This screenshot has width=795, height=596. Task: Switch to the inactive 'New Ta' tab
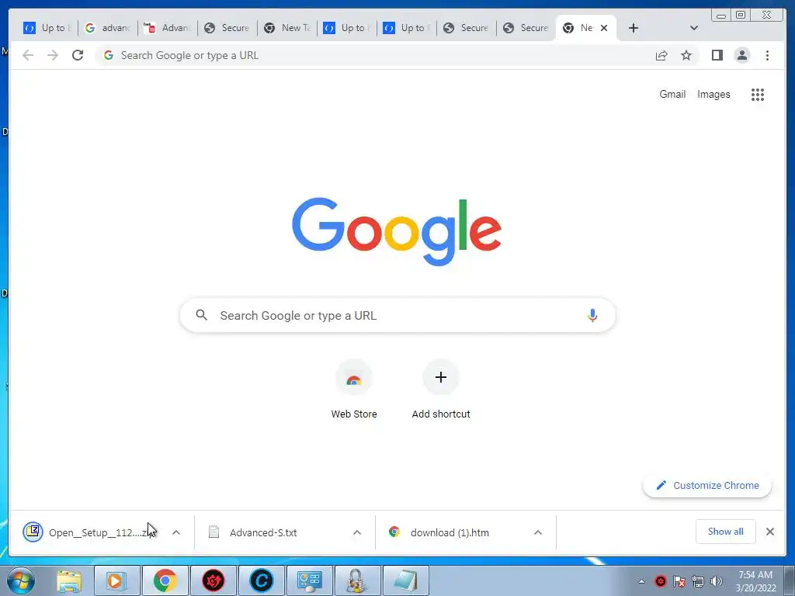coord(287,28)
